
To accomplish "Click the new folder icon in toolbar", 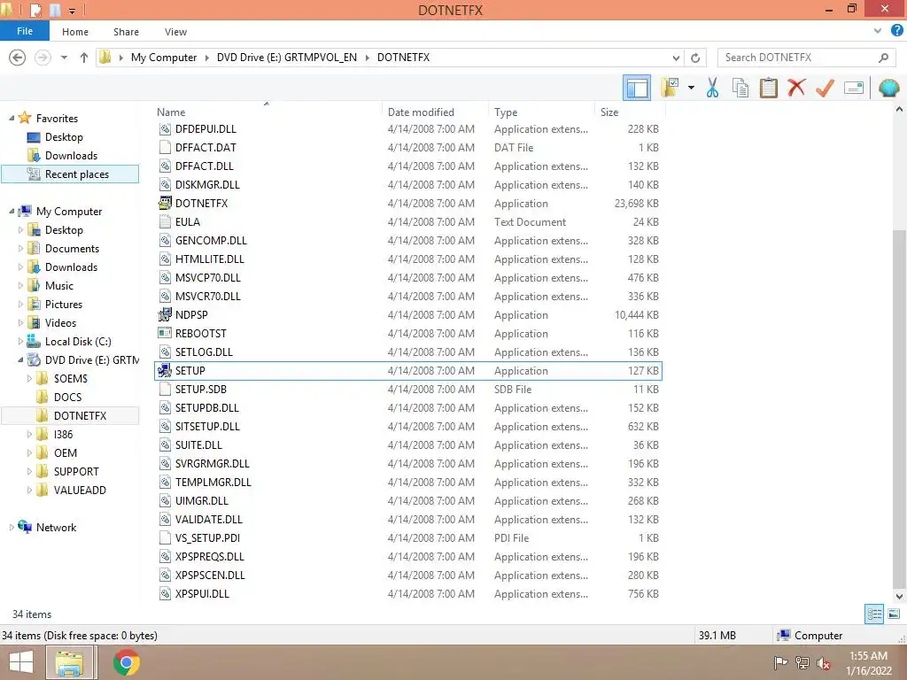I will point(671,88).
